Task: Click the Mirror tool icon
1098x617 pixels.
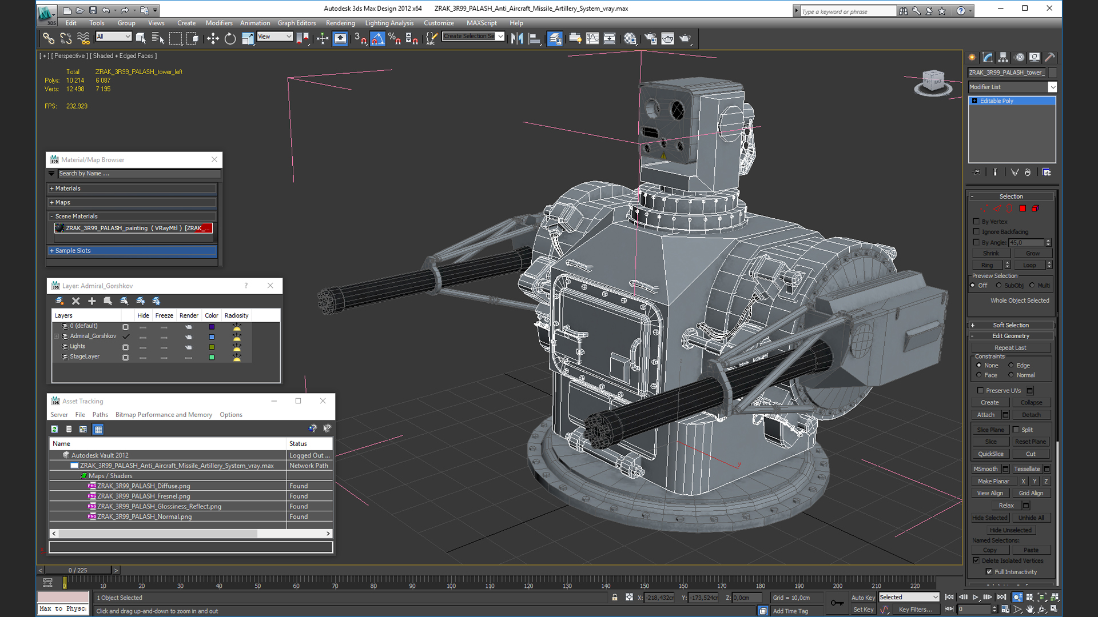Action: (517, 38)
